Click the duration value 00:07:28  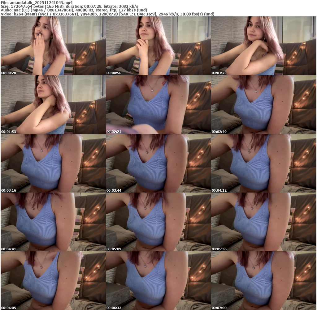pyautogui.click(x=93, y=6)
